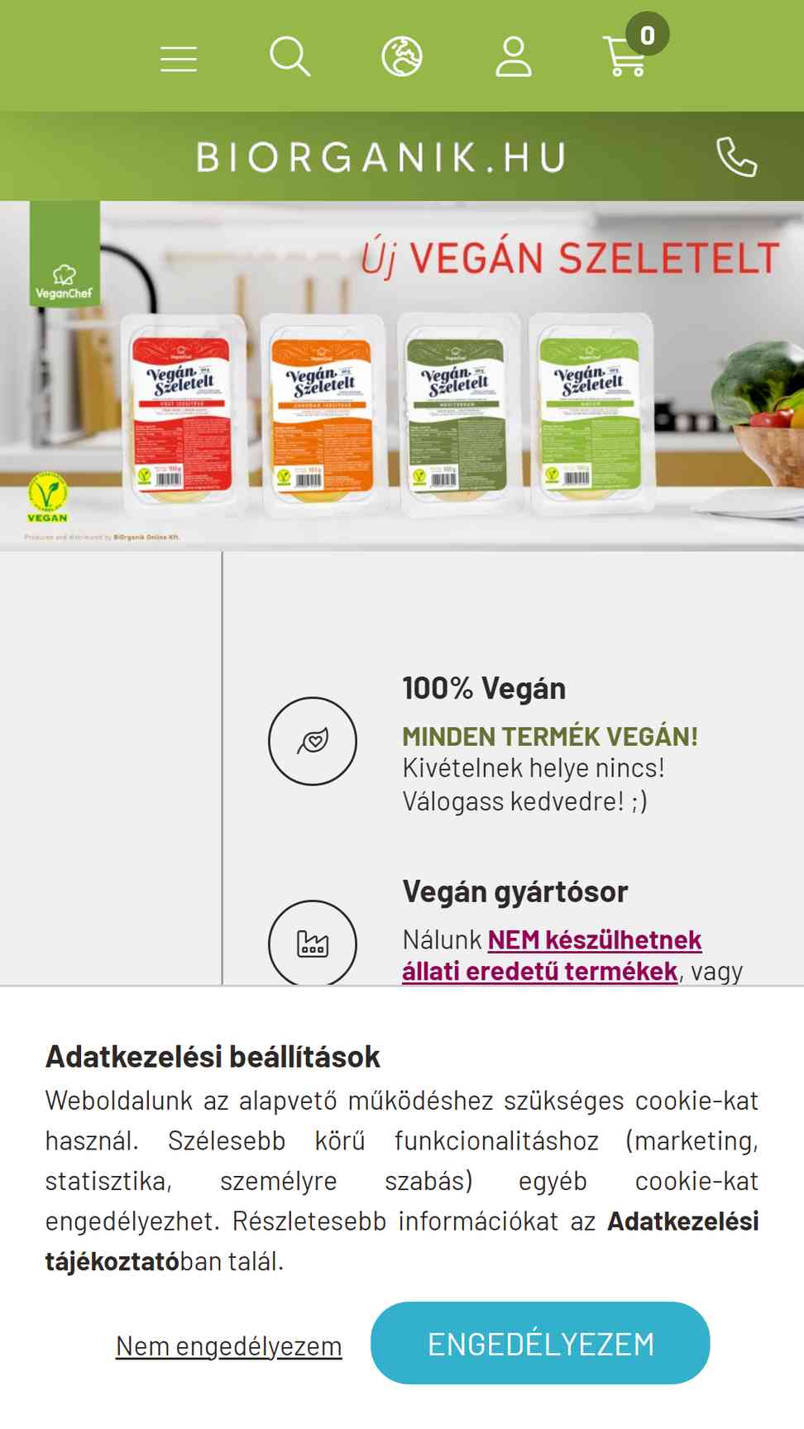The height and width of the screenshot is (1429, 804).
Task: Open the shopping cart icon
Action: [x=625, y=56]
